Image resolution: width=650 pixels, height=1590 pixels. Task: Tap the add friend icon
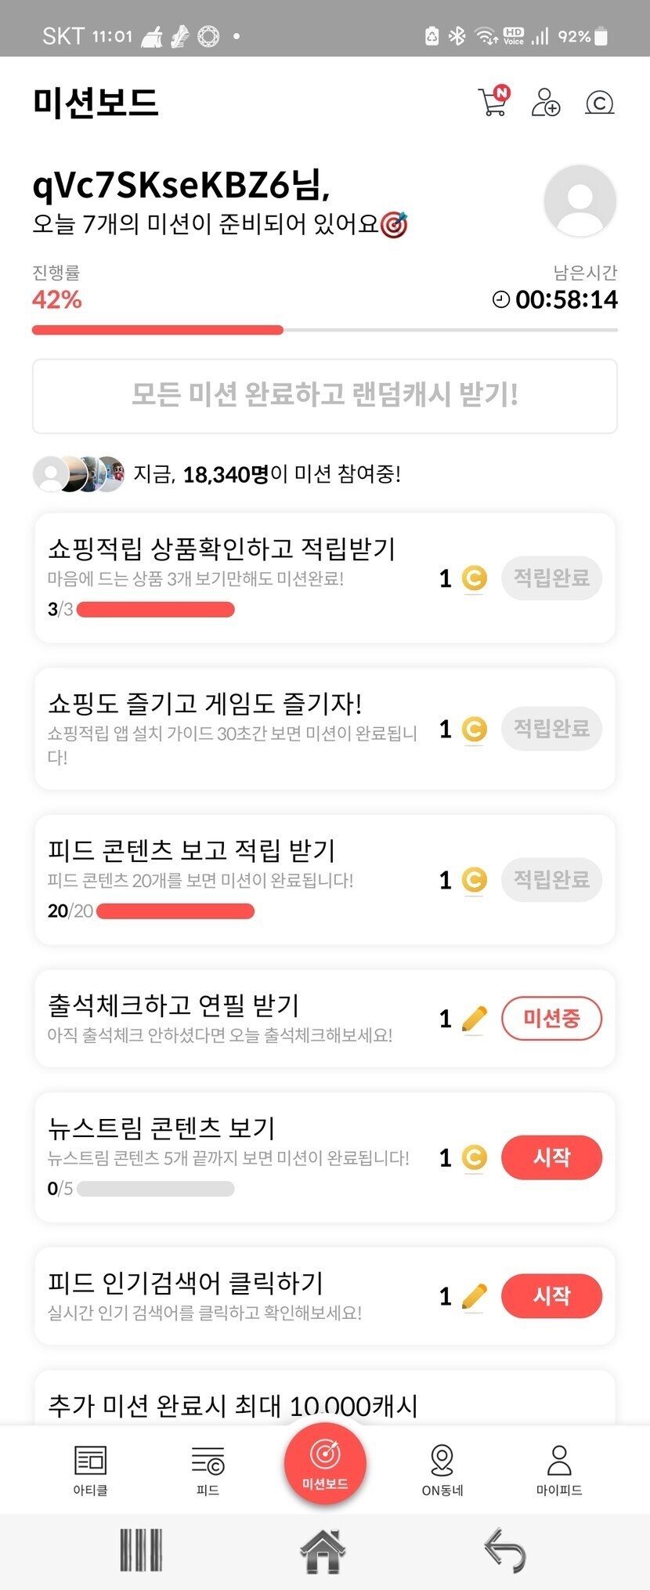coord(546,103)
